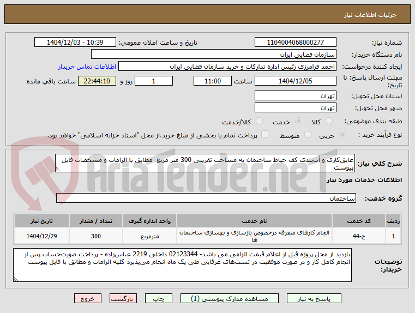Click مشاهده مدارک پیوستی (1) button
Screen dimensions: 415x313
[230, 299]
